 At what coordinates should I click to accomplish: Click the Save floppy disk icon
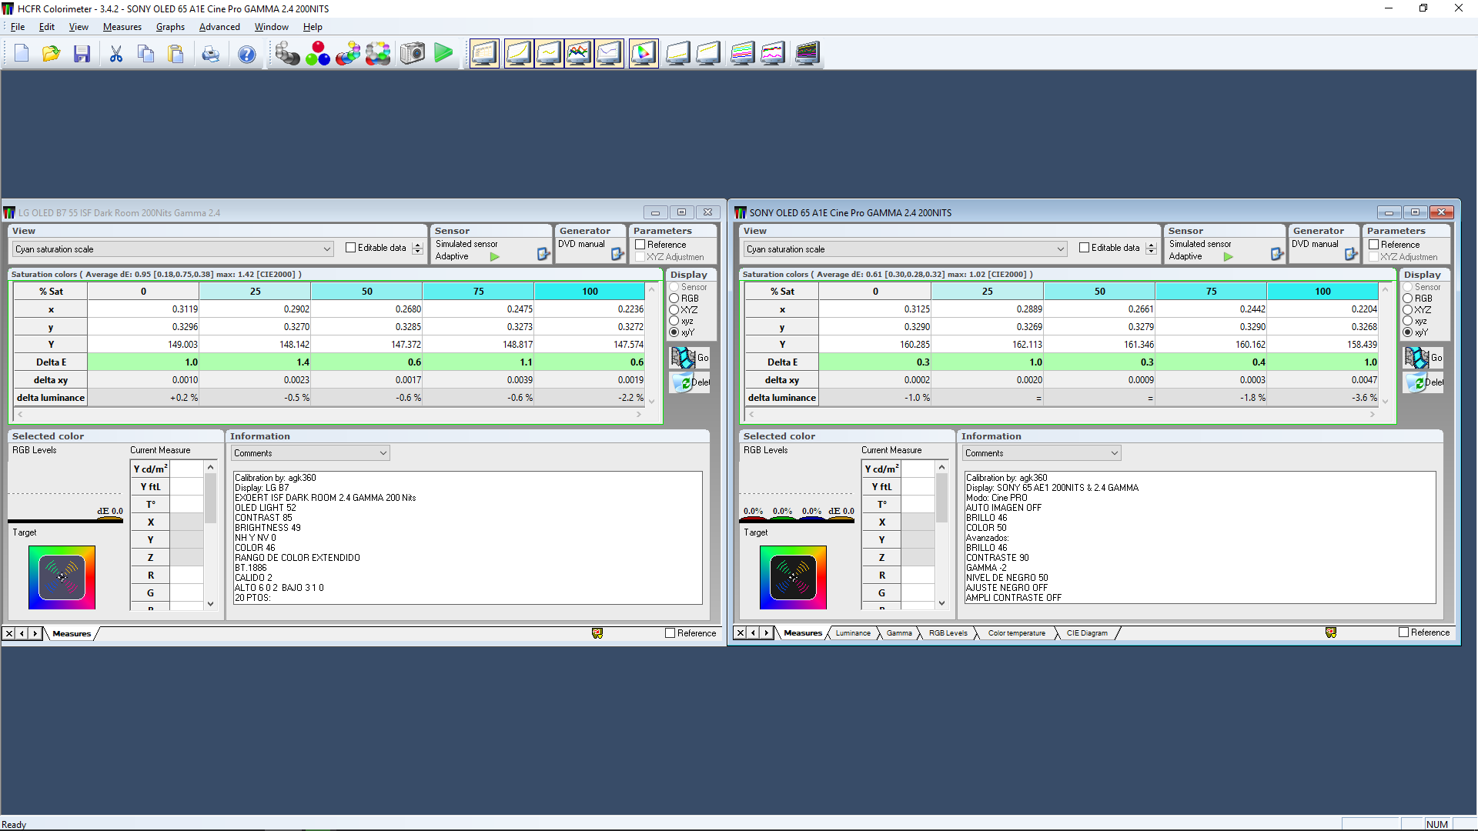[x=82, y=54]
